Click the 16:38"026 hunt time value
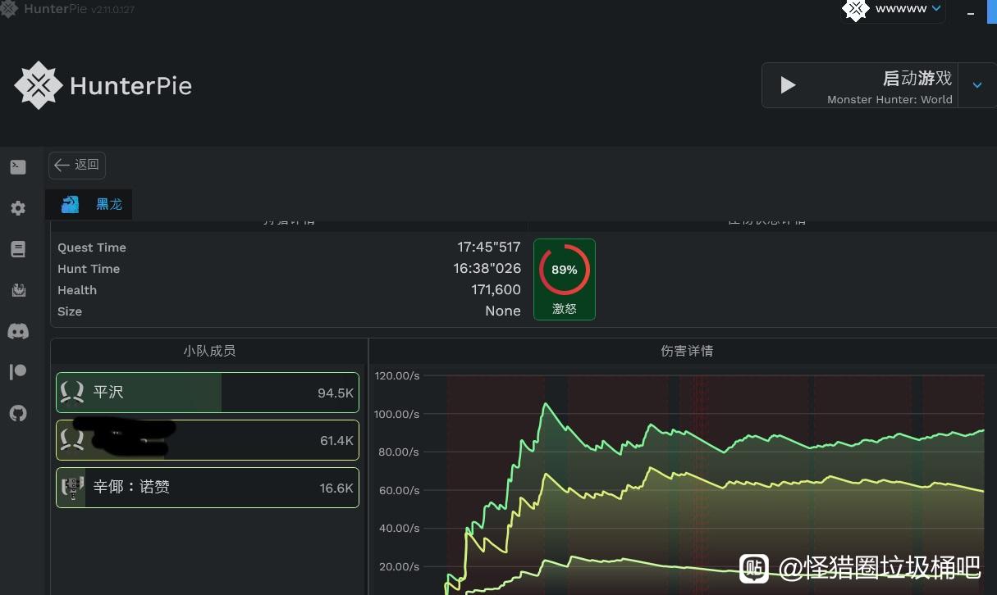 pos(489,268)
